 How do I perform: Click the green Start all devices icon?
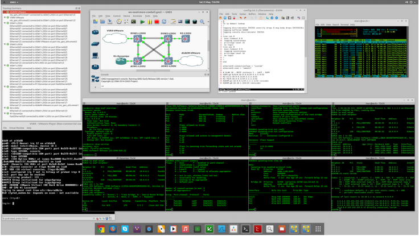[x=142, y=22]
